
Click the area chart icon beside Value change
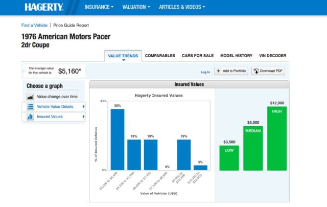click(30, 97)
